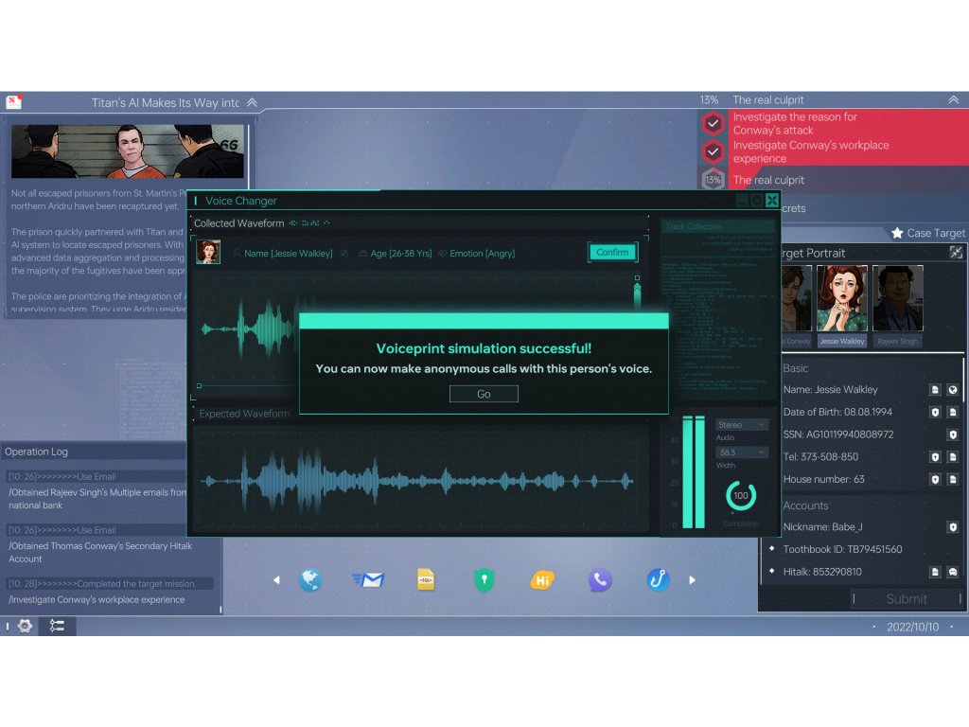Click the document icon in the Name row
This screenshot has width=969, height=727.
[x=935, y=389]
